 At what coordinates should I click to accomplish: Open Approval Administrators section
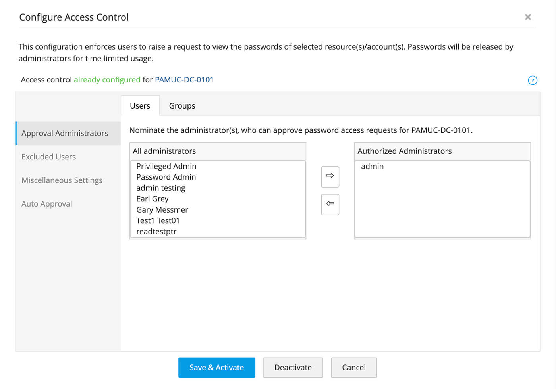click(65, 133)
